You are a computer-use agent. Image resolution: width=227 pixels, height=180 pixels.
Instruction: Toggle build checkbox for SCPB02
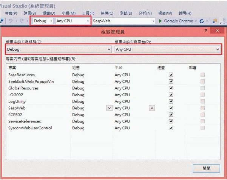click(171, 115)
